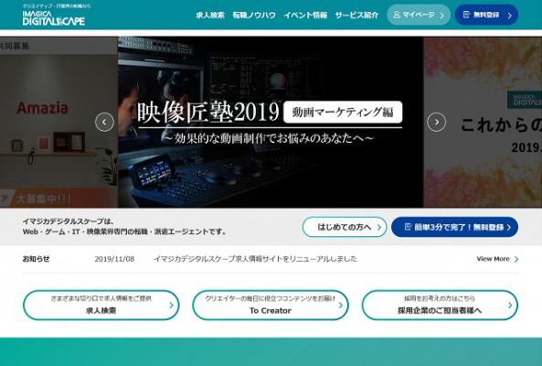
Task: Open site renewal news announcement link
Action: 255,259
